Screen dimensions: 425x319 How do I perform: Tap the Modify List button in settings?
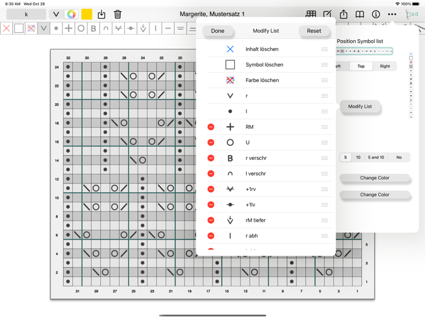point(360,106)
